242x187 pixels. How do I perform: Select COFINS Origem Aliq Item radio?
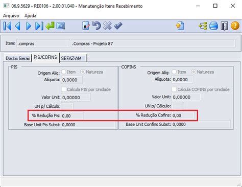(x=174, y=72)
